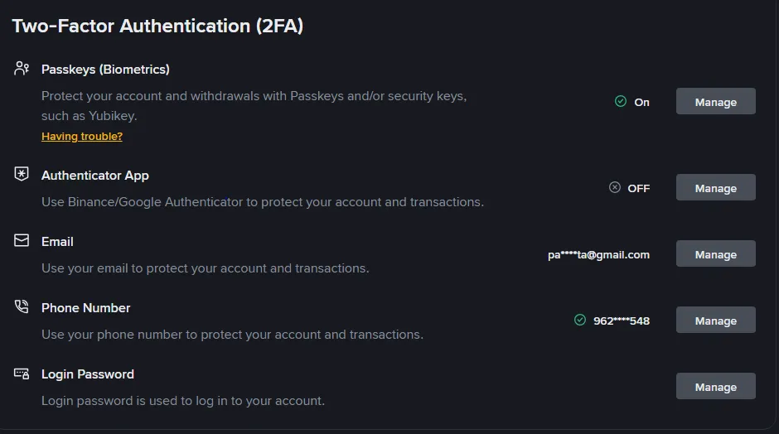Image resolution: width=779 pixels, height=434 pixels.
Task: Click the crossed circle beside Authenticator OFF
Action: [x=615, y=187]
